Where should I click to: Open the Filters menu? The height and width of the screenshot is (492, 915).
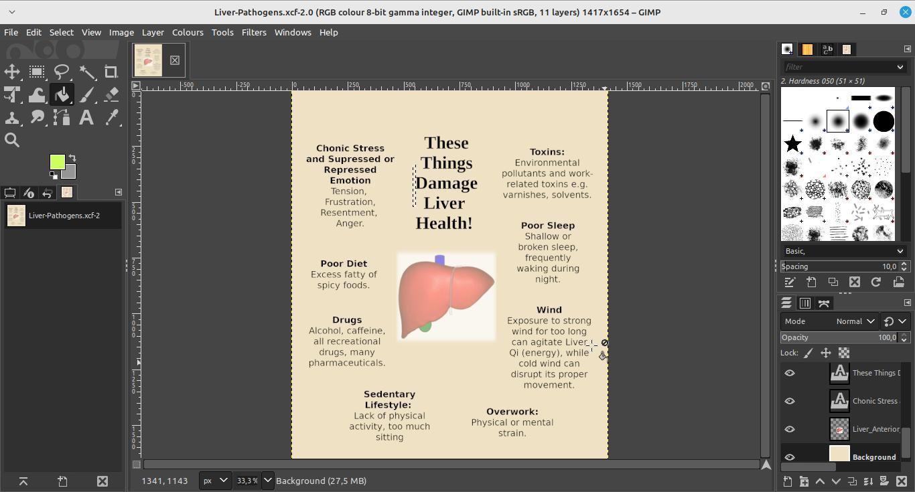point(254,32)
